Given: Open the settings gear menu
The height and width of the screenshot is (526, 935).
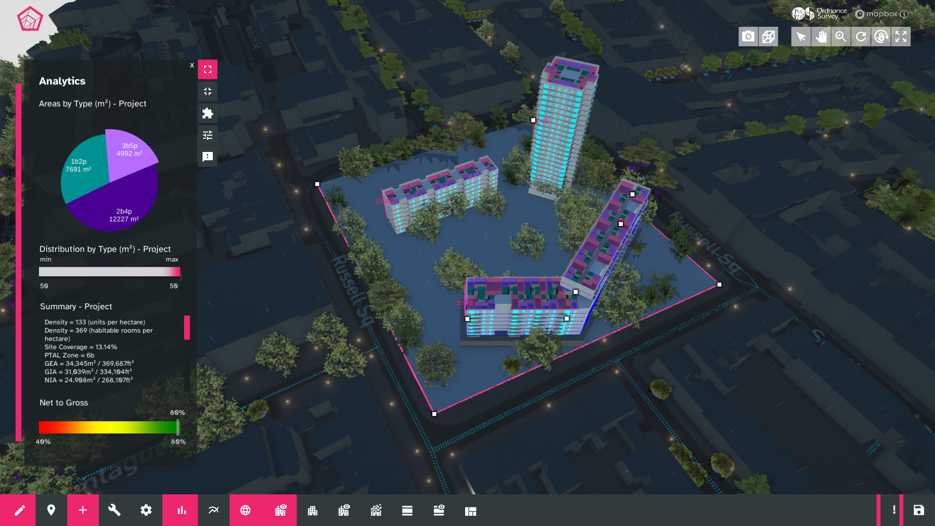Looking at the screenshot, I should [x=146, y=510].
